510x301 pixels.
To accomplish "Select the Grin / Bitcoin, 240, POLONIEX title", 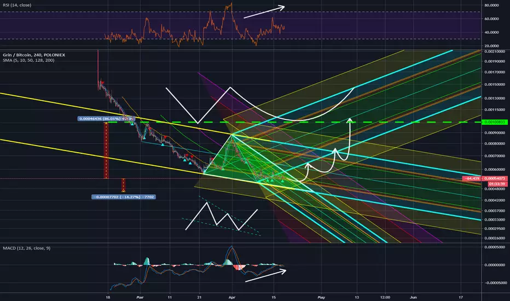I will click(x=34, y=55).
